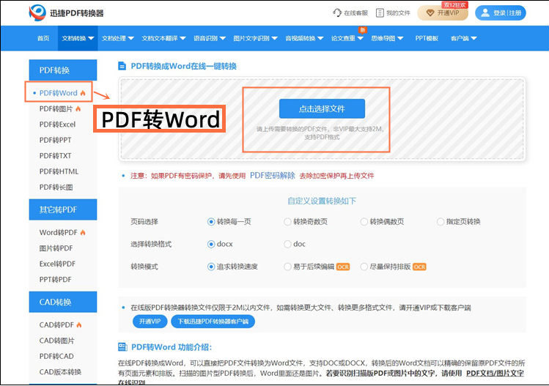Screen dimensions: 549x386
Task: Open PDF转HTML in the sidebar
Action: click(x=59, y=171)
